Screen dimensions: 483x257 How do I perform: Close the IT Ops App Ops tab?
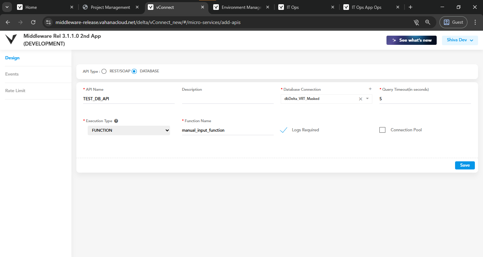[x=398, y=7]
